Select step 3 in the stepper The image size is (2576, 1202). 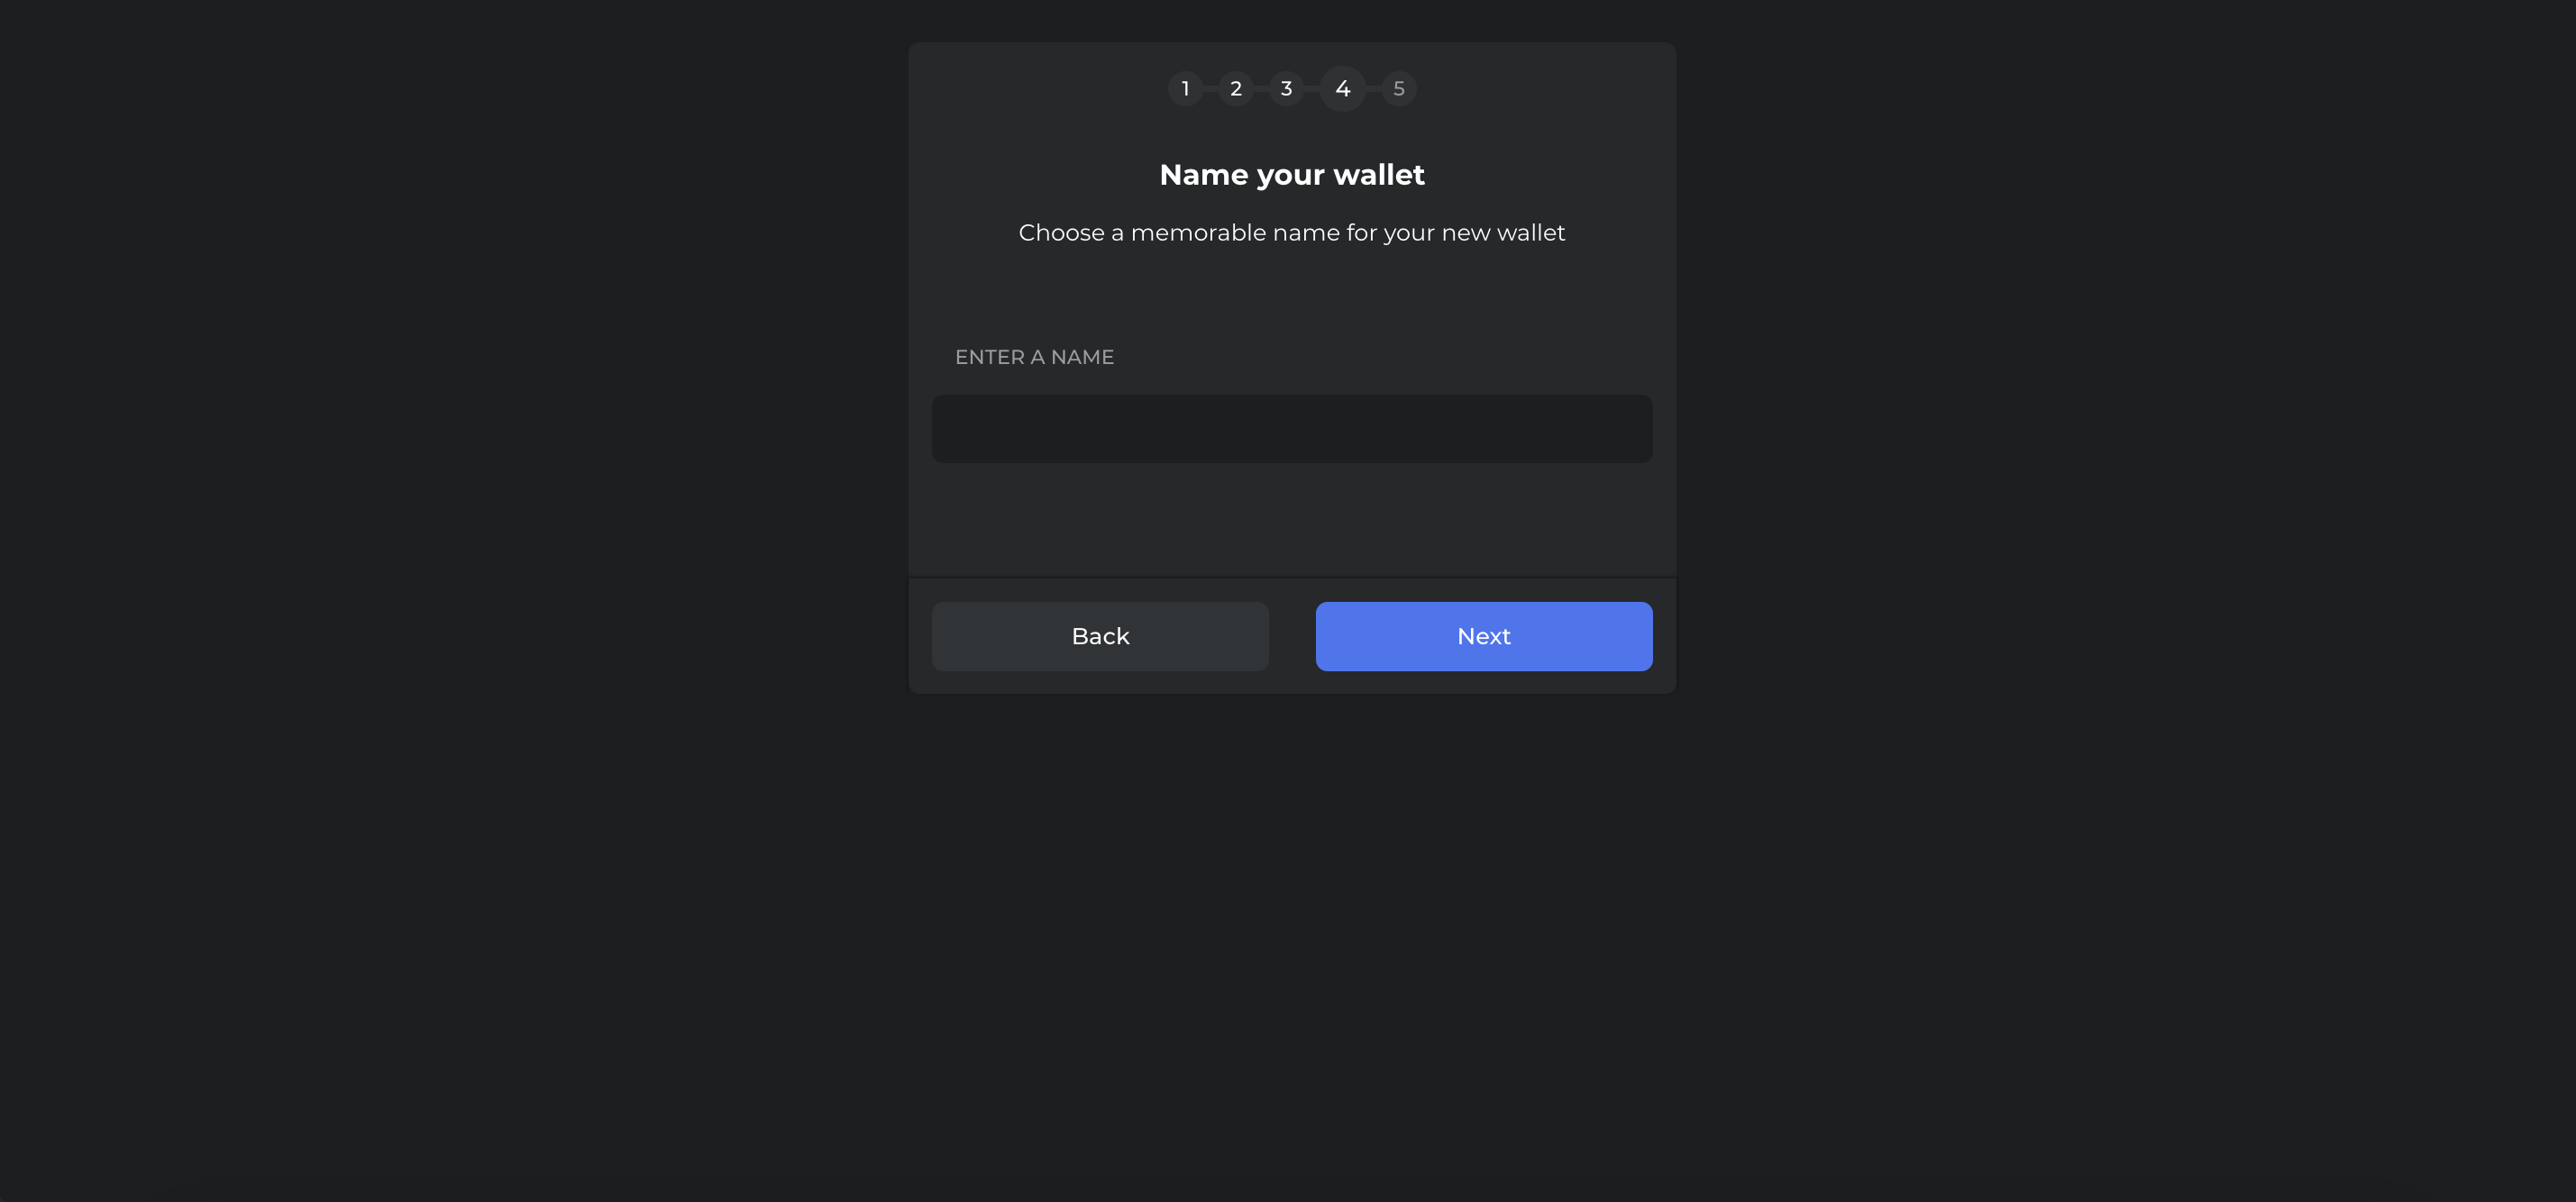tap(1286, 89)
